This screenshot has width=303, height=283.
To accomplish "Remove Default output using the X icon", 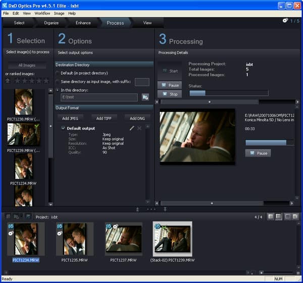I will tap(139, 128).
